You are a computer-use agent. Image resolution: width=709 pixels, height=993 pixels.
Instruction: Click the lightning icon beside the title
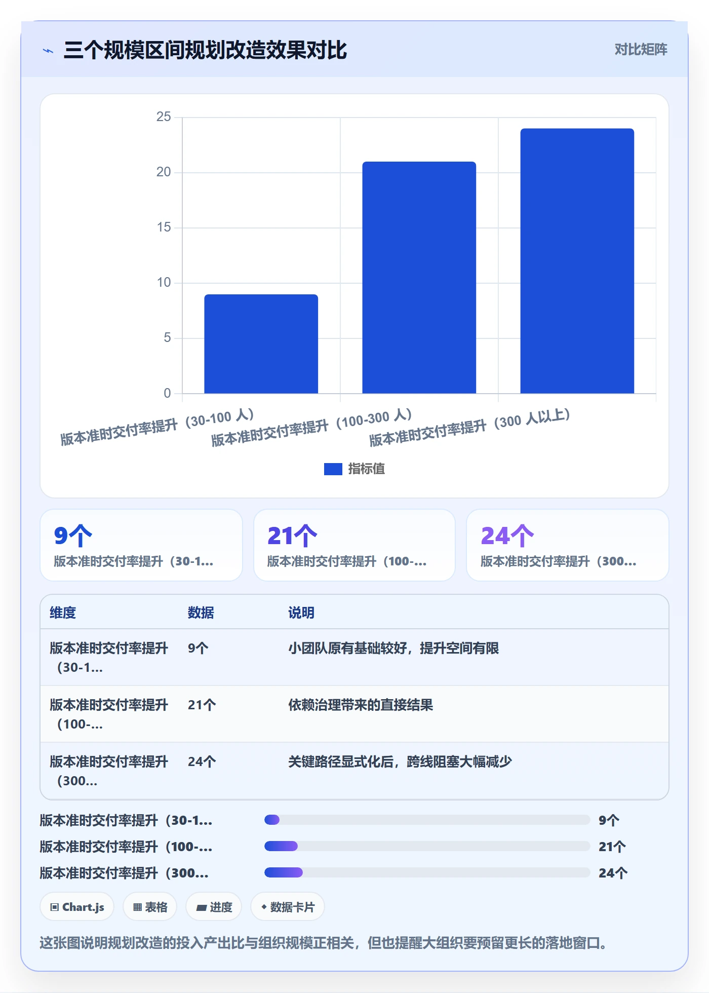pos(48,51)
